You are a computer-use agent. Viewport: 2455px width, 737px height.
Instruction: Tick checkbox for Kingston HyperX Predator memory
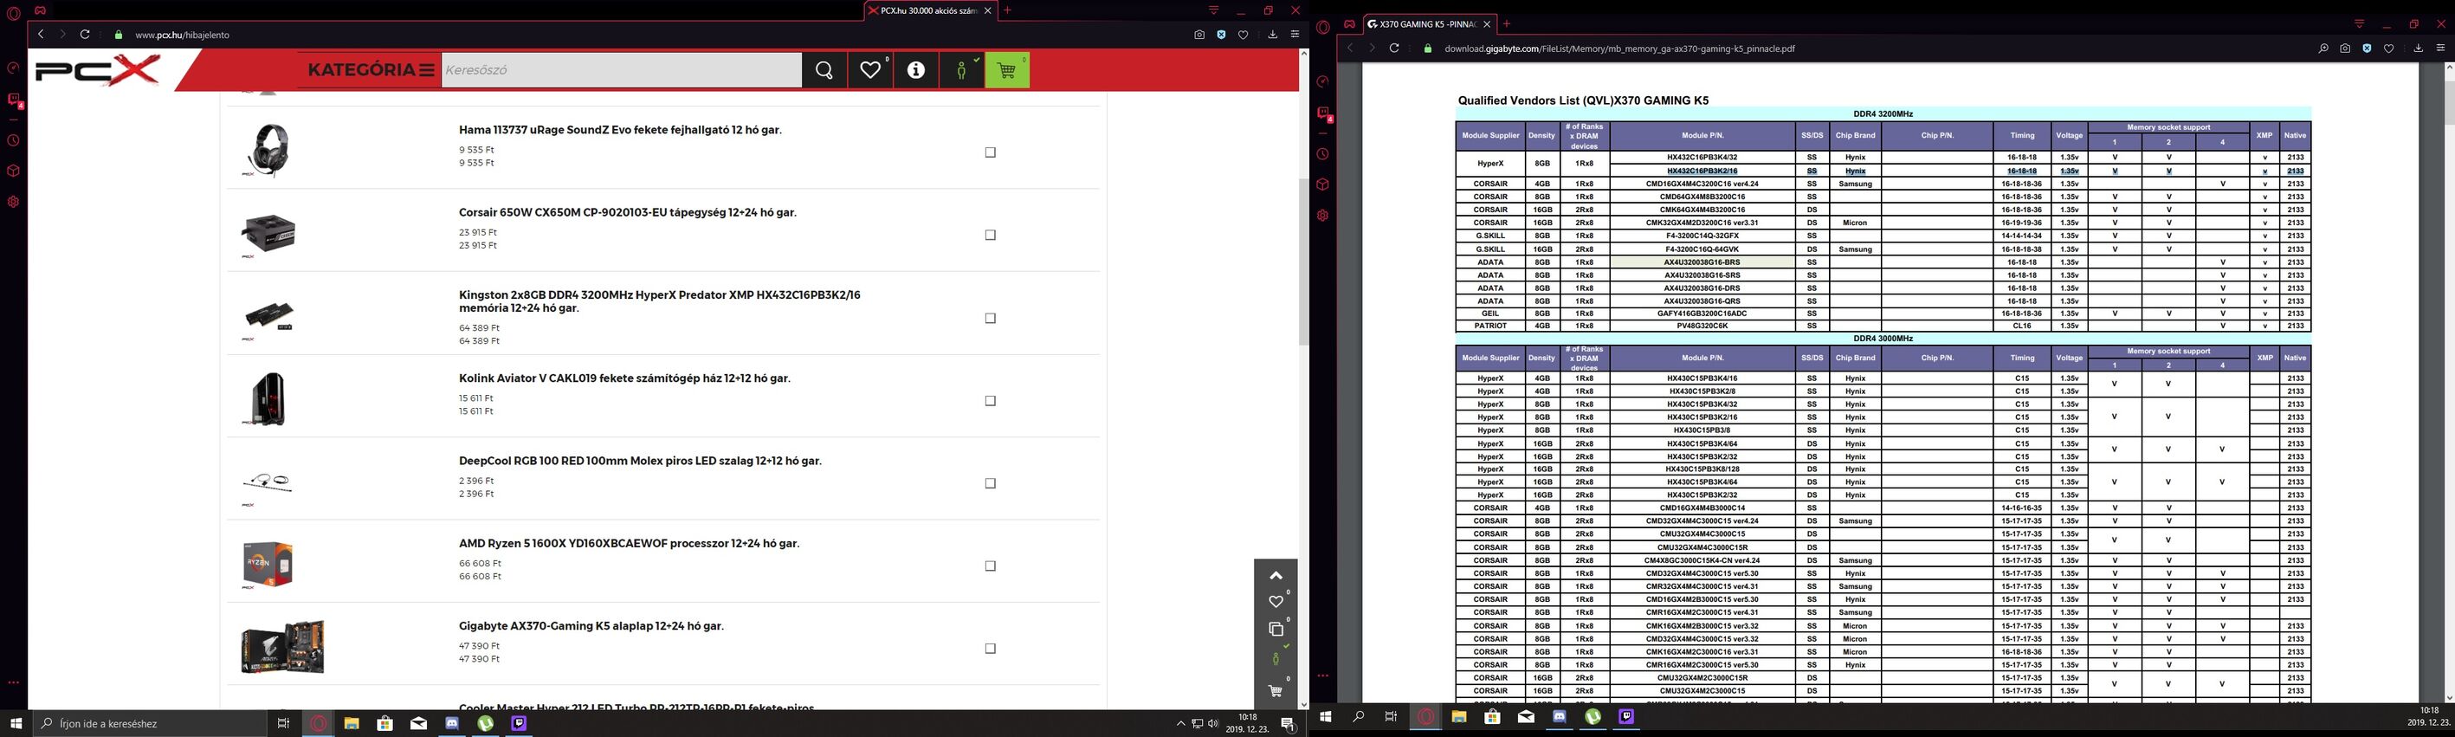pos(990,319)
